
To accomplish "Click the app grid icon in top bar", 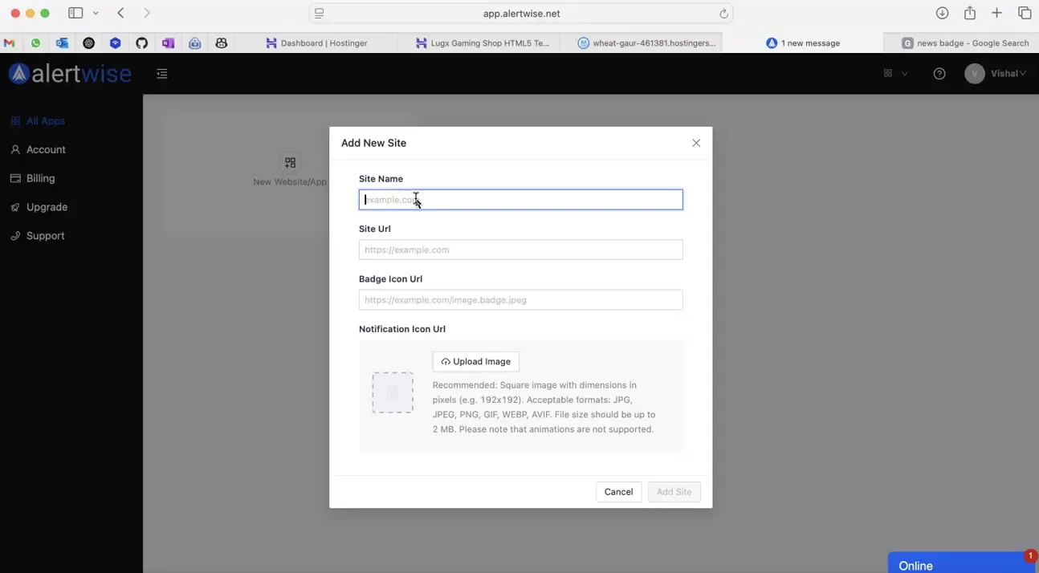I will pyautogui.click(x=886, y=73).
